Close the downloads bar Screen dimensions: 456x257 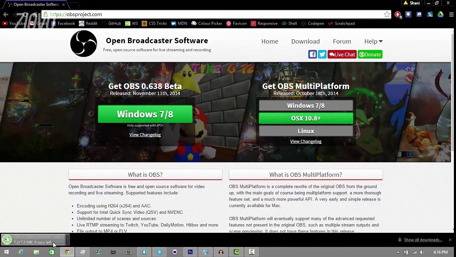450,240
